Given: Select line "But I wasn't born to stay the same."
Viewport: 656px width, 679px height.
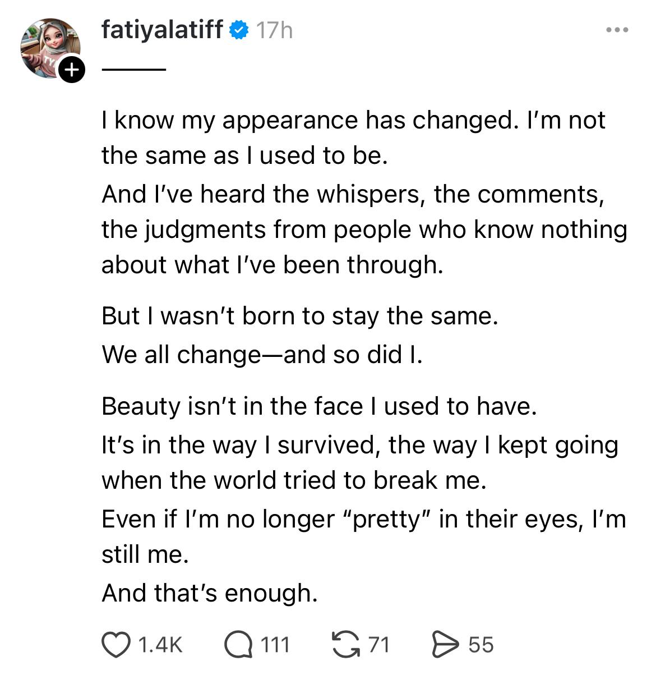Looking at the screenshot, I should pos(300,316).
